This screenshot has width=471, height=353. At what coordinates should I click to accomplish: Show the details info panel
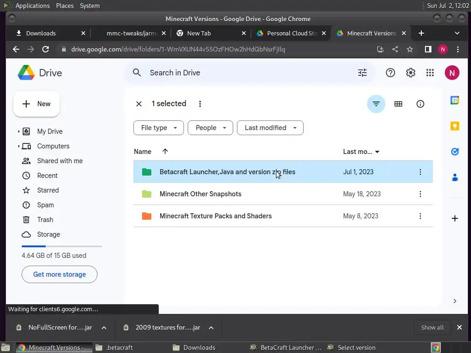(x=420, y=104)
